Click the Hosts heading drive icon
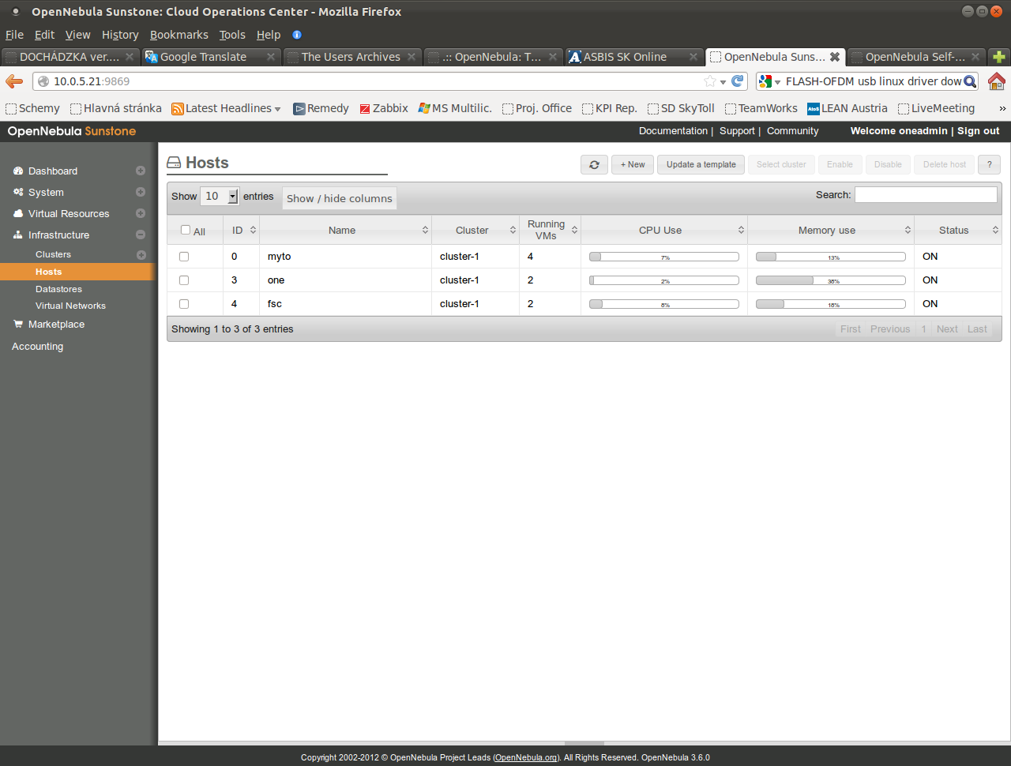1011x766 pixels. pyautogui.click(x=174, y=163)
